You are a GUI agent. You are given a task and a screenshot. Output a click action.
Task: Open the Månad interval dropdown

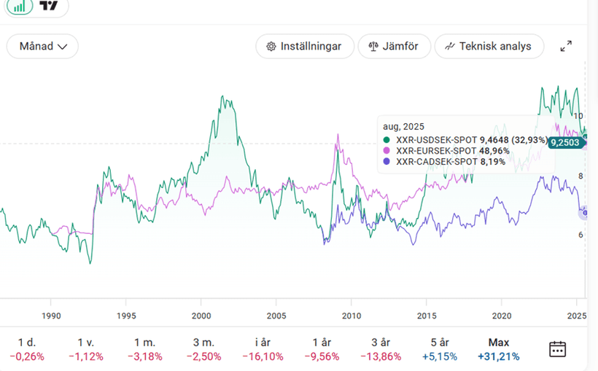click(x=42, y=46)
